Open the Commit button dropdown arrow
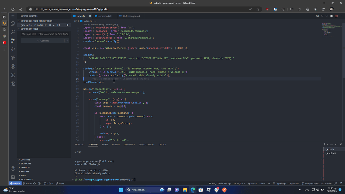 click(67, 41)
